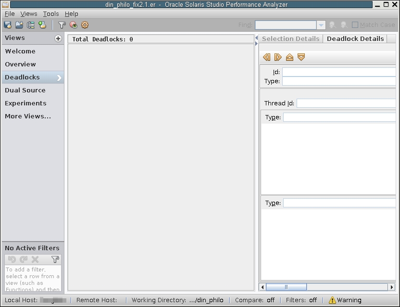Image resolution: width=400 pixels, height=307 pixels.
Task: Click the down-arrow thread navigation icon
Action: pyautogui.click(x=301, y=57)
